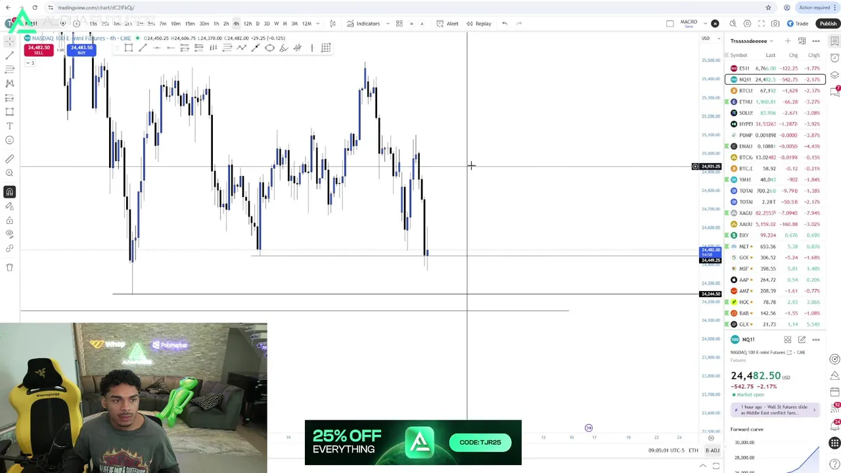Select the 4h timeframe
The image size is (841, 473).
click(236, 24)
